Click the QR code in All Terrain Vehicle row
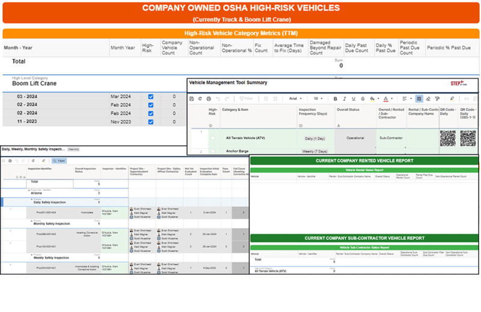Image resolution: width=481 pixels, height=312 pixels. [448, 138]
